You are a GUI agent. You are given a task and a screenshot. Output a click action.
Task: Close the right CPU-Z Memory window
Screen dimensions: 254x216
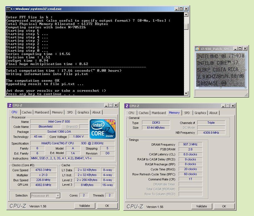tap(233, 106)
